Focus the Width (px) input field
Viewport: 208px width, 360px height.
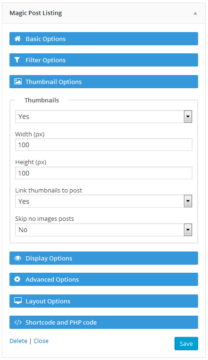[x=104, y=145]
